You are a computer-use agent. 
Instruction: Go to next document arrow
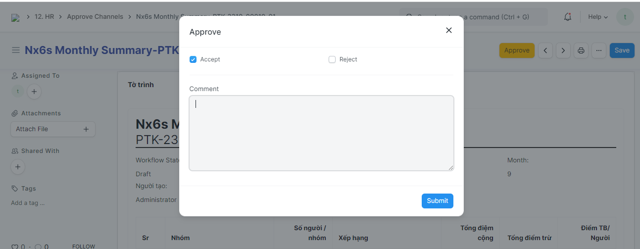pos(563,50)
